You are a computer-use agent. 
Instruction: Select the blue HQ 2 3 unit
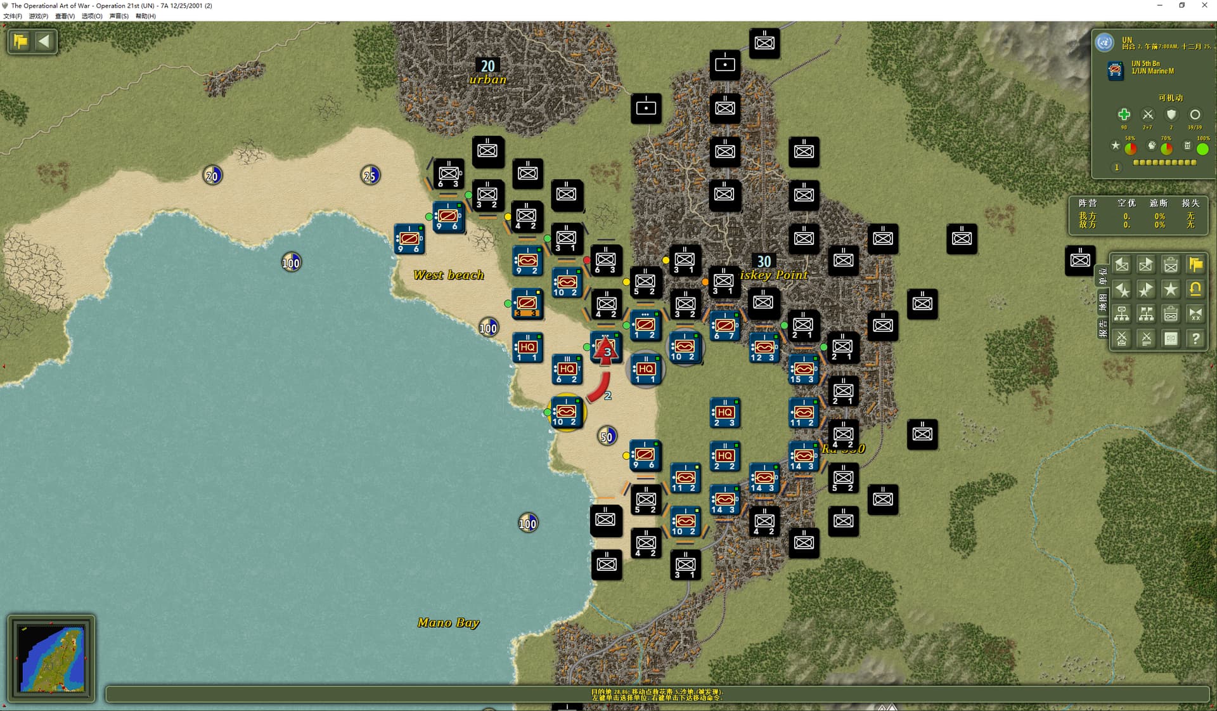tap(724, 413)
